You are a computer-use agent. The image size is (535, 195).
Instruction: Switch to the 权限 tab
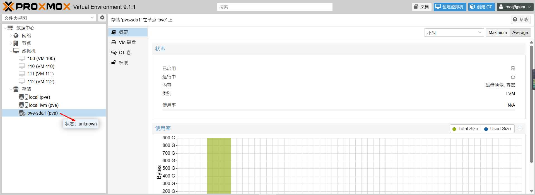point(123,63)
